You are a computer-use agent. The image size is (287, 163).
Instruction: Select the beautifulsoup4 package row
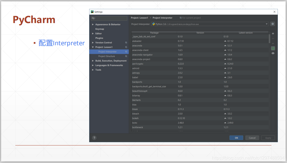(200, 91)
